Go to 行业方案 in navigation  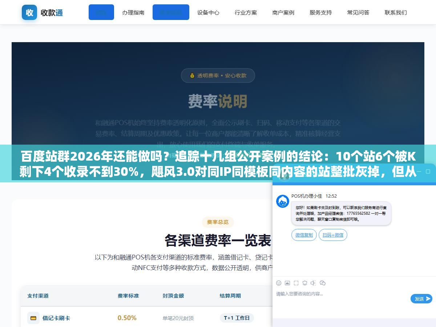point(246,12)
